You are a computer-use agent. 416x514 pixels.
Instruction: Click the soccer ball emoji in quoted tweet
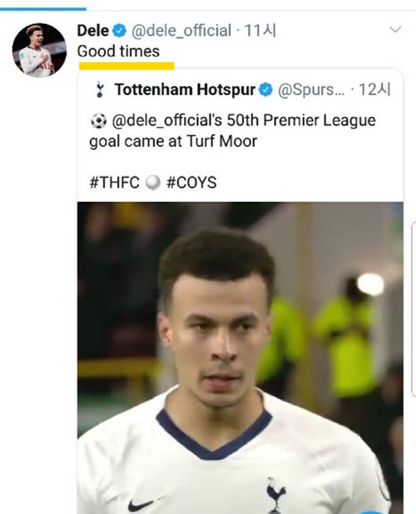click(97, 122)
